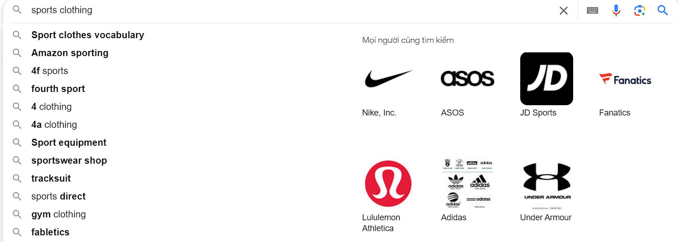This screenshot has height=242, width=679.
Task: Select the Under Armour logo
Action: [x=546, y=184]
